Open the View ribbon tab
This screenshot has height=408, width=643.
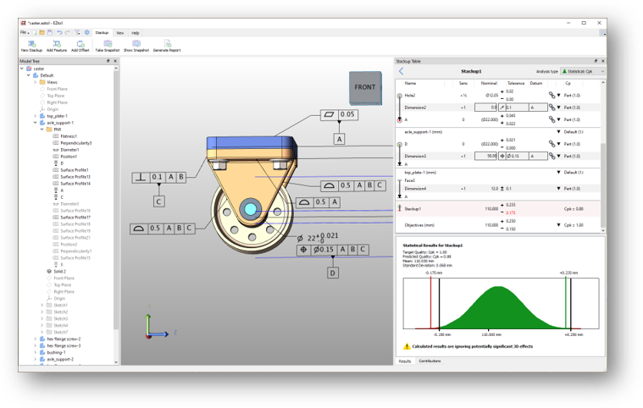click(x=119, y=33)
